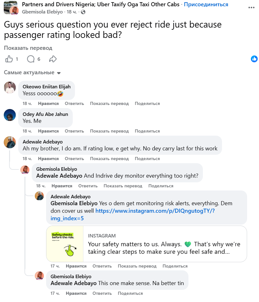Open the three-dot post options menu
Viewport: 259px width, 302px height.
point(251,7)
